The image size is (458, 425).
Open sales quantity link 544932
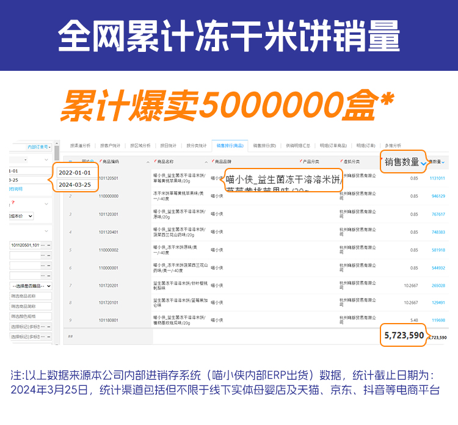tap(438, 268)
